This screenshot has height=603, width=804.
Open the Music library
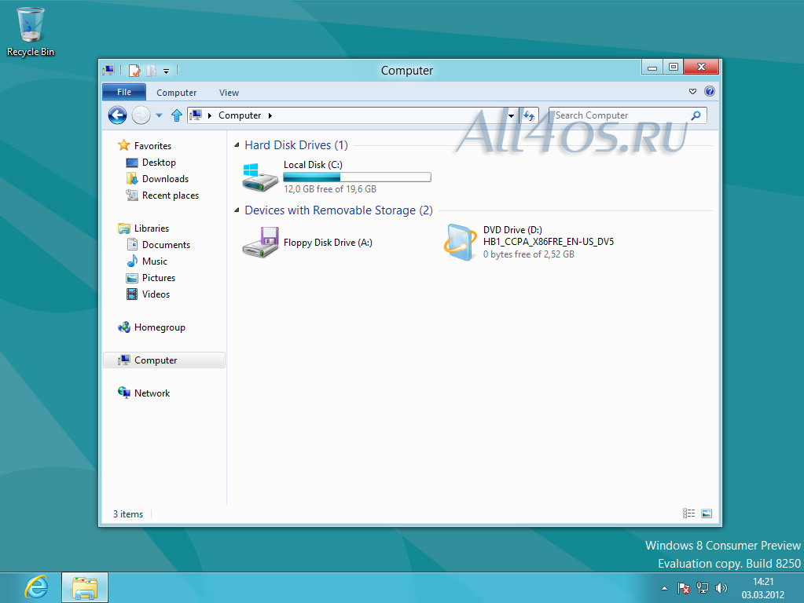[154, 261]
